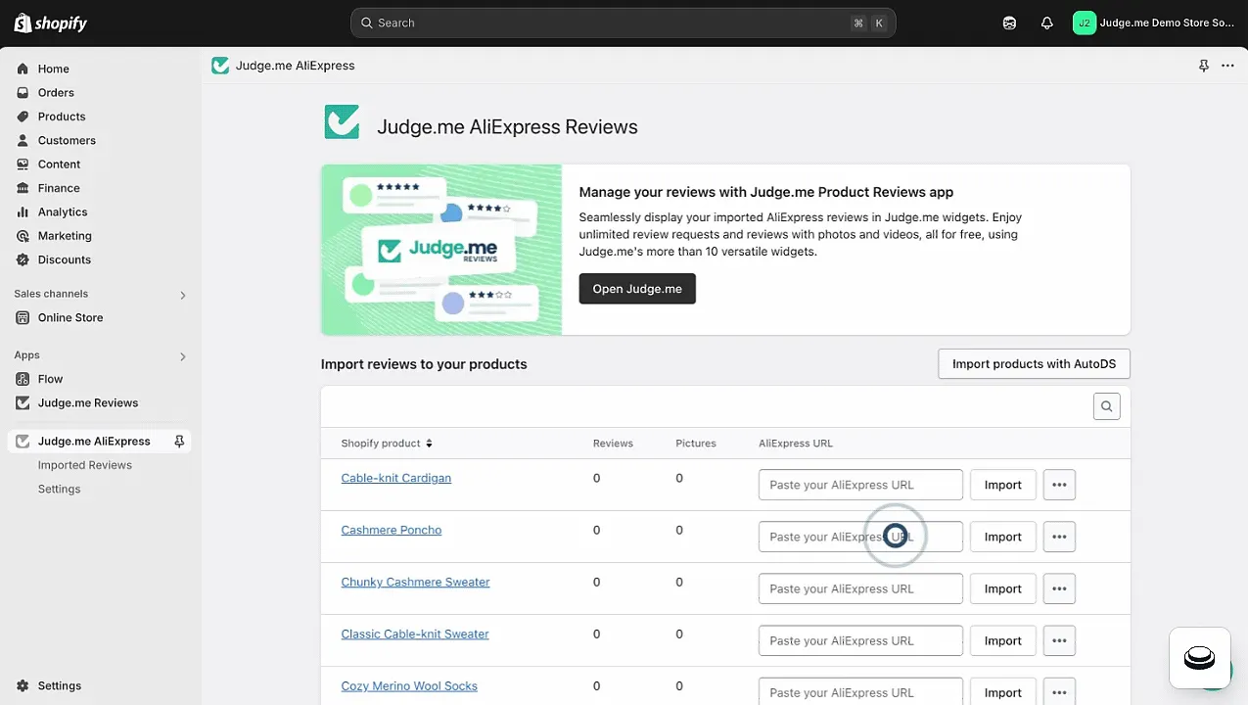Expand the Sales channels section
The height and width of the screenshot is (705, 1248).
point(182,295)
